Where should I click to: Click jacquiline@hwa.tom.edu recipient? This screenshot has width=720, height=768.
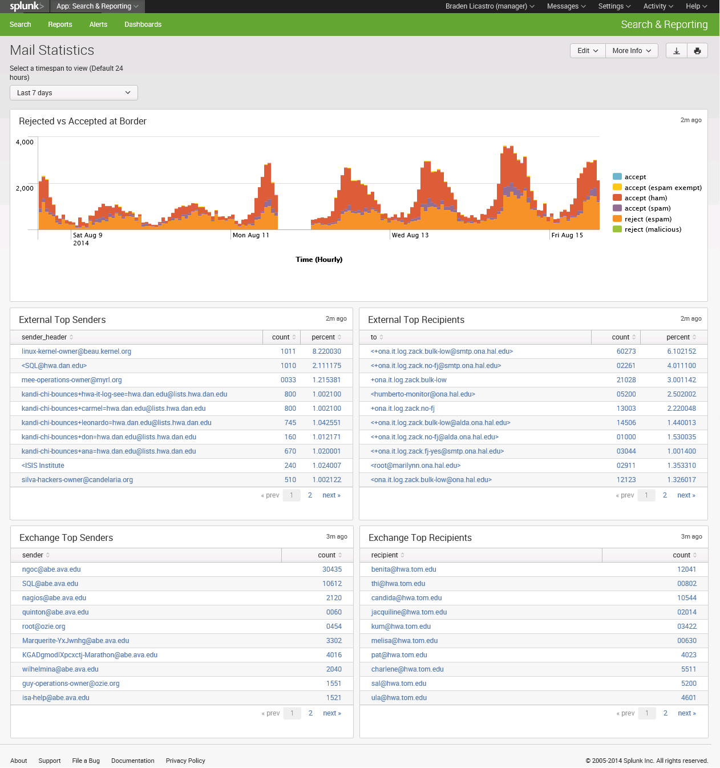(409, 612)
